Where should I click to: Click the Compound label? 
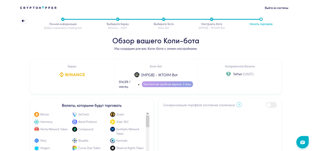pos(85,129)
